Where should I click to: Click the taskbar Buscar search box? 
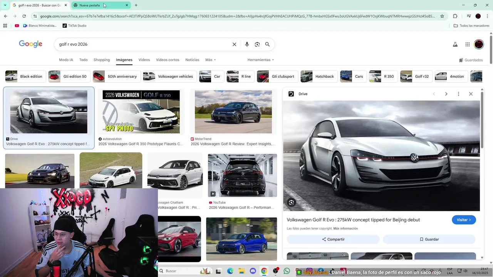click(185, 271)
